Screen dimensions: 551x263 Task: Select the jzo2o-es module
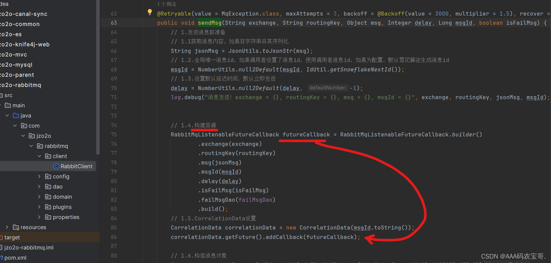tap(11, 34)
